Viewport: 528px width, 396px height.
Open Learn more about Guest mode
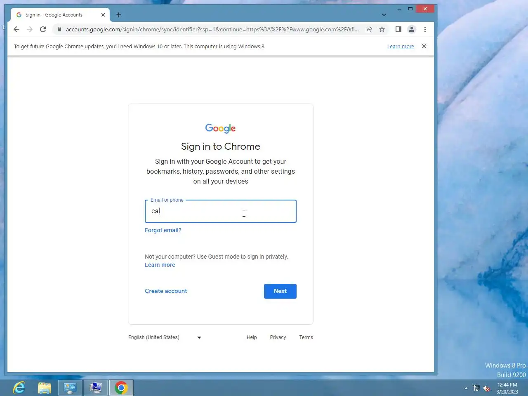160,265
